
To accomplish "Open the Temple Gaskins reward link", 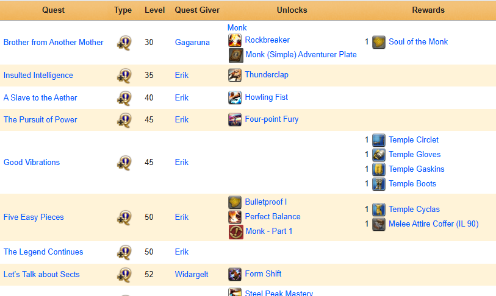I will click(x=417, y=169).
